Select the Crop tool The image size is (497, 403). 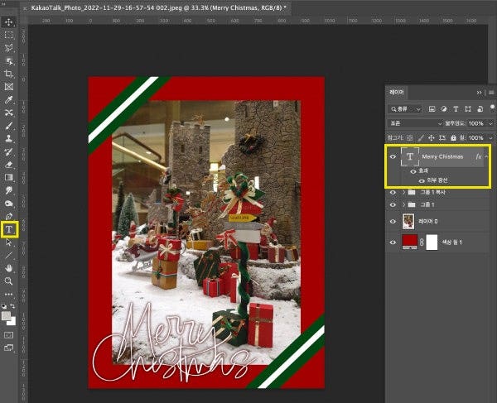pos(9,74)
